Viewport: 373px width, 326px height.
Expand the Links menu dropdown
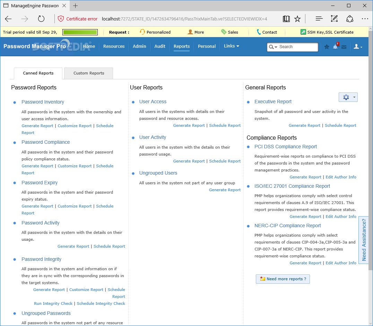coord(232,46)
